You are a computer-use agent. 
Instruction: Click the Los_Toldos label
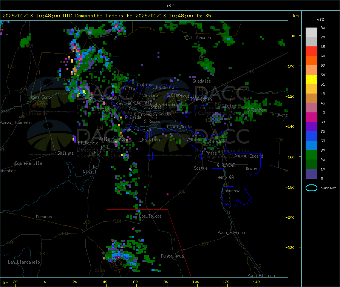click(150, 216)
